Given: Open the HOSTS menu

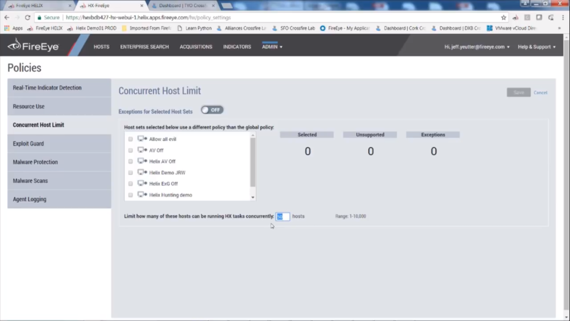Looking at the screenshot, I should click(x=102, y=46).
